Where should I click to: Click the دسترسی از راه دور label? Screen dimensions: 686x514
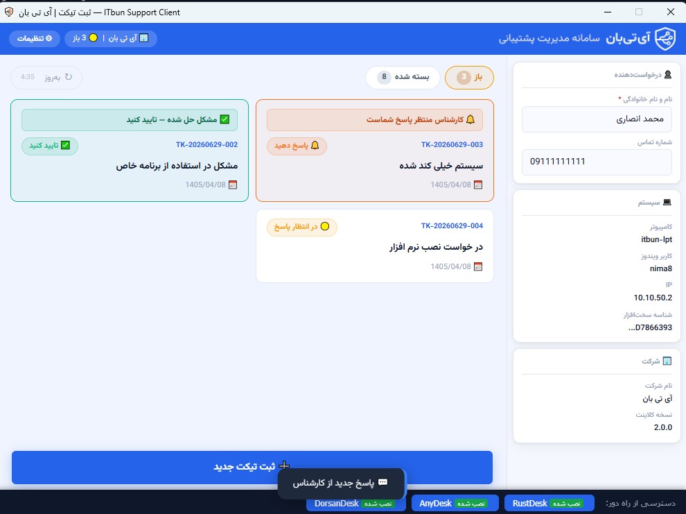click(x=640, y=504)
